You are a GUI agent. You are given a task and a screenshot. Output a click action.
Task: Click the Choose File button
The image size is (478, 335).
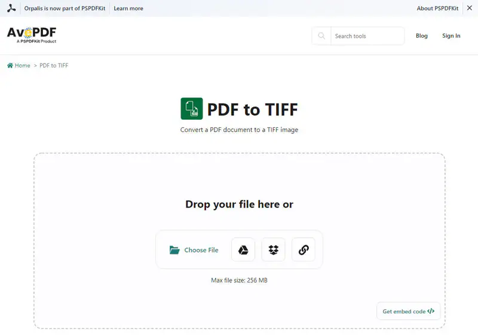tap(194, 250)
